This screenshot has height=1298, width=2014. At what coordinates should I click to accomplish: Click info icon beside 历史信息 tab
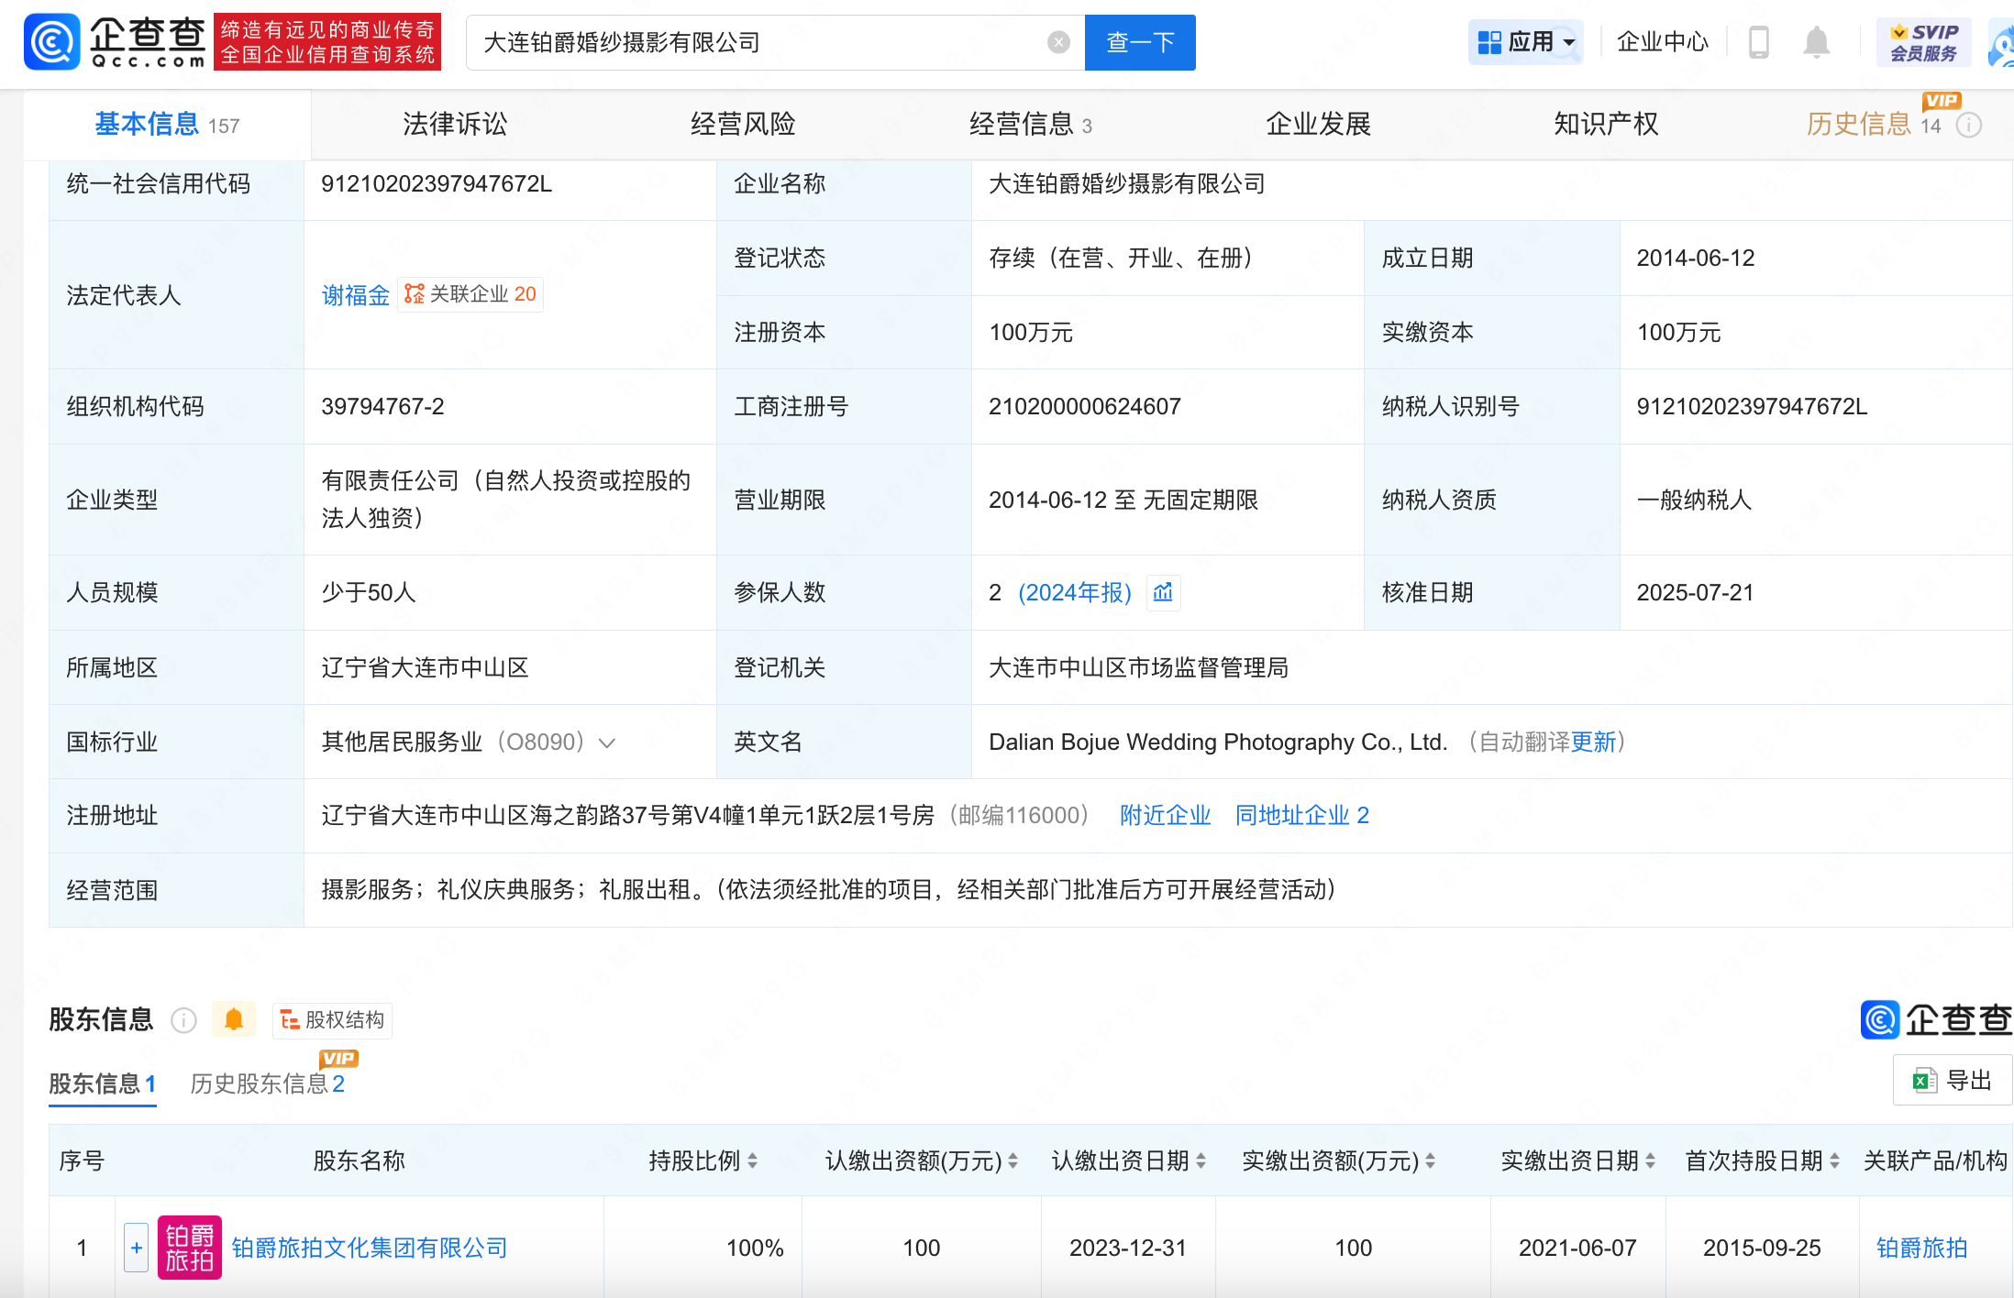[1969, 126]
